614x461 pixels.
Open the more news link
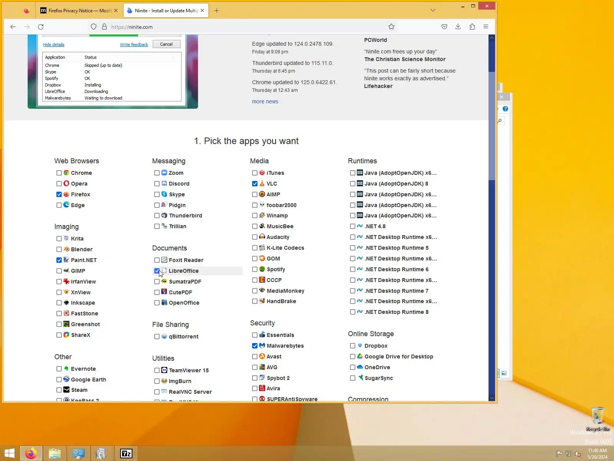click(265, 101)
